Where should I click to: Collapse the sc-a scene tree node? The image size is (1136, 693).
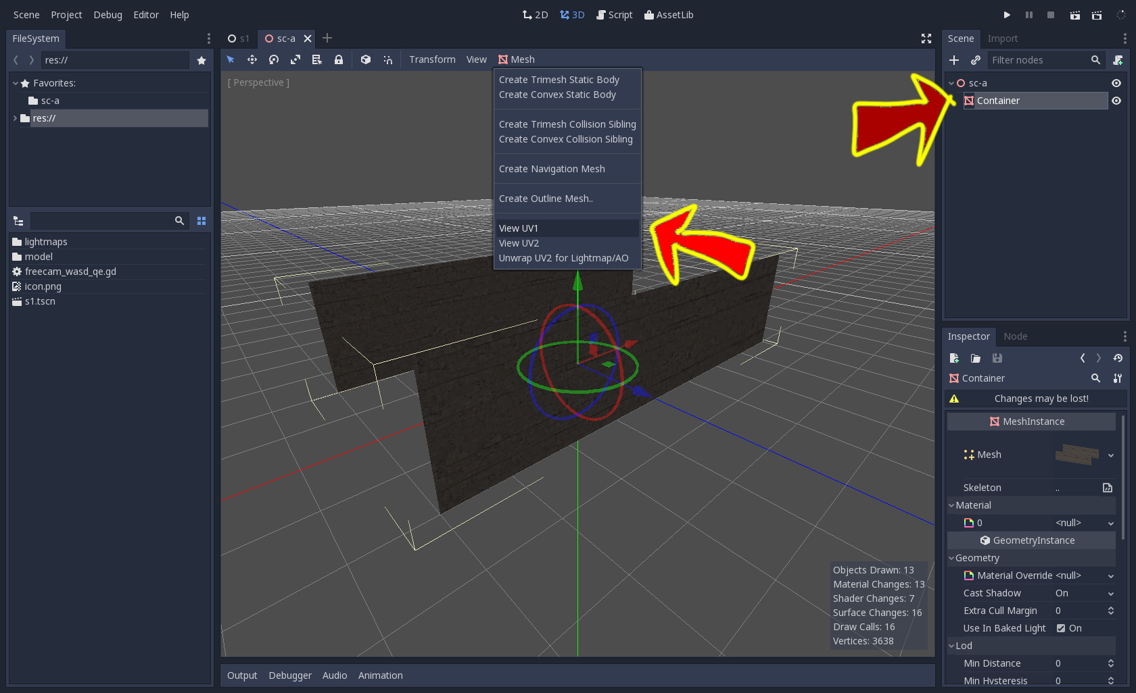coord(951,83)
